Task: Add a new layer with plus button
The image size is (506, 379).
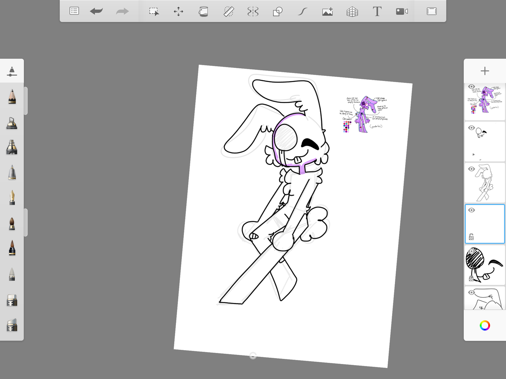Action: [485, 71]
